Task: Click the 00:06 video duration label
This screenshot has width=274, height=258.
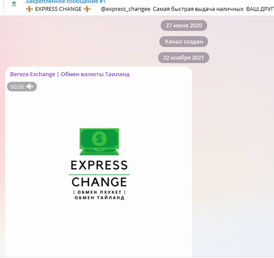Action: tap(17, 87)
